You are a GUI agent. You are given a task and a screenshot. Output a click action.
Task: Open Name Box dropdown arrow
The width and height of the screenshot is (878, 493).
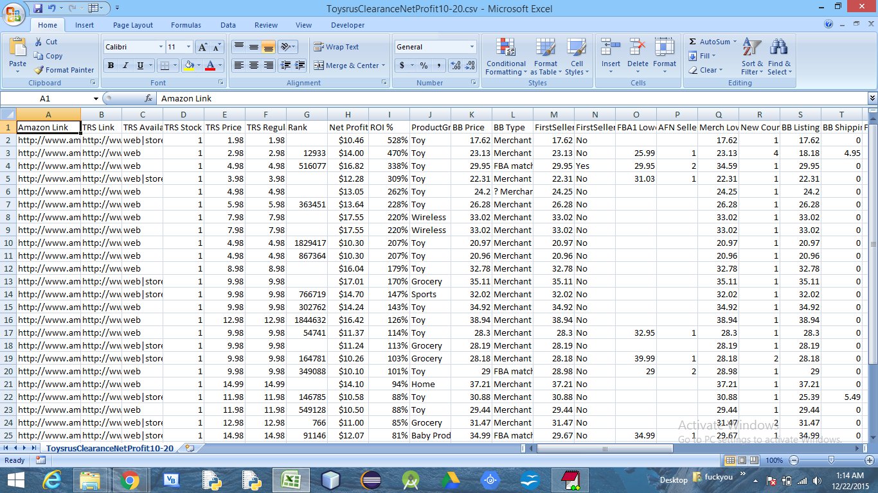click(96, 98)
